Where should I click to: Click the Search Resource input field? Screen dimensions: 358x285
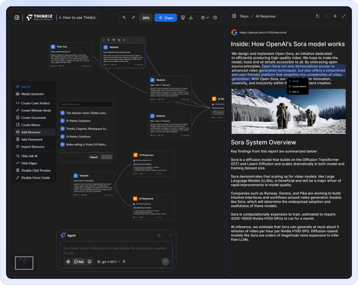coord(86,104)
